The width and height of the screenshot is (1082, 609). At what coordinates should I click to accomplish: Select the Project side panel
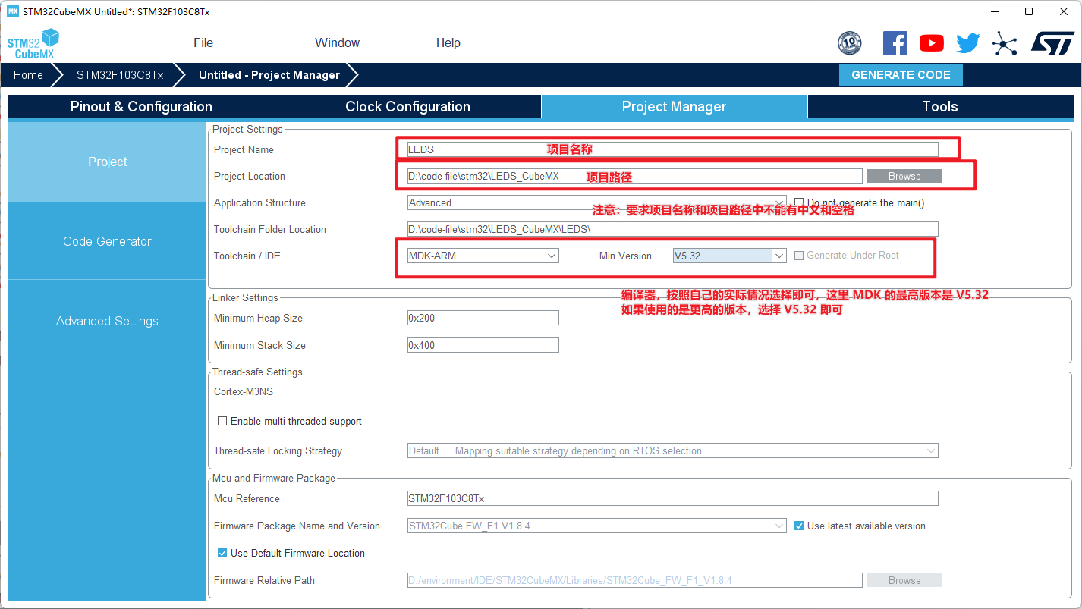point(107,162)
